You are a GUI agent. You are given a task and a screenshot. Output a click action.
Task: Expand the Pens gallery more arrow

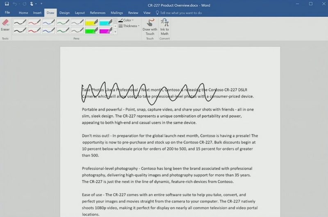(115, 31)
